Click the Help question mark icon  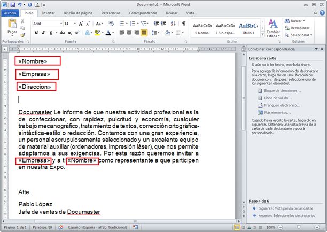pyautogui.click(x=322, y=13)
